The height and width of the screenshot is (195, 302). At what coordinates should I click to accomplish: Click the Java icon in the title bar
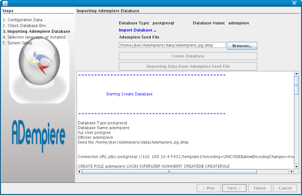[5, 3]
